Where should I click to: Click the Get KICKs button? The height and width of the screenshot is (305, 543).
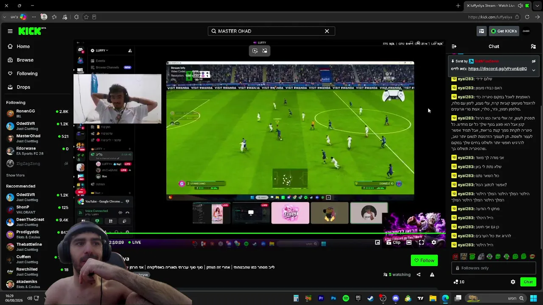point(504,31)
